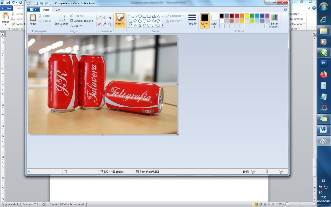This screenshot has height=207, width=331.
Task: Click the zoom in plus button
Action: 281,172
